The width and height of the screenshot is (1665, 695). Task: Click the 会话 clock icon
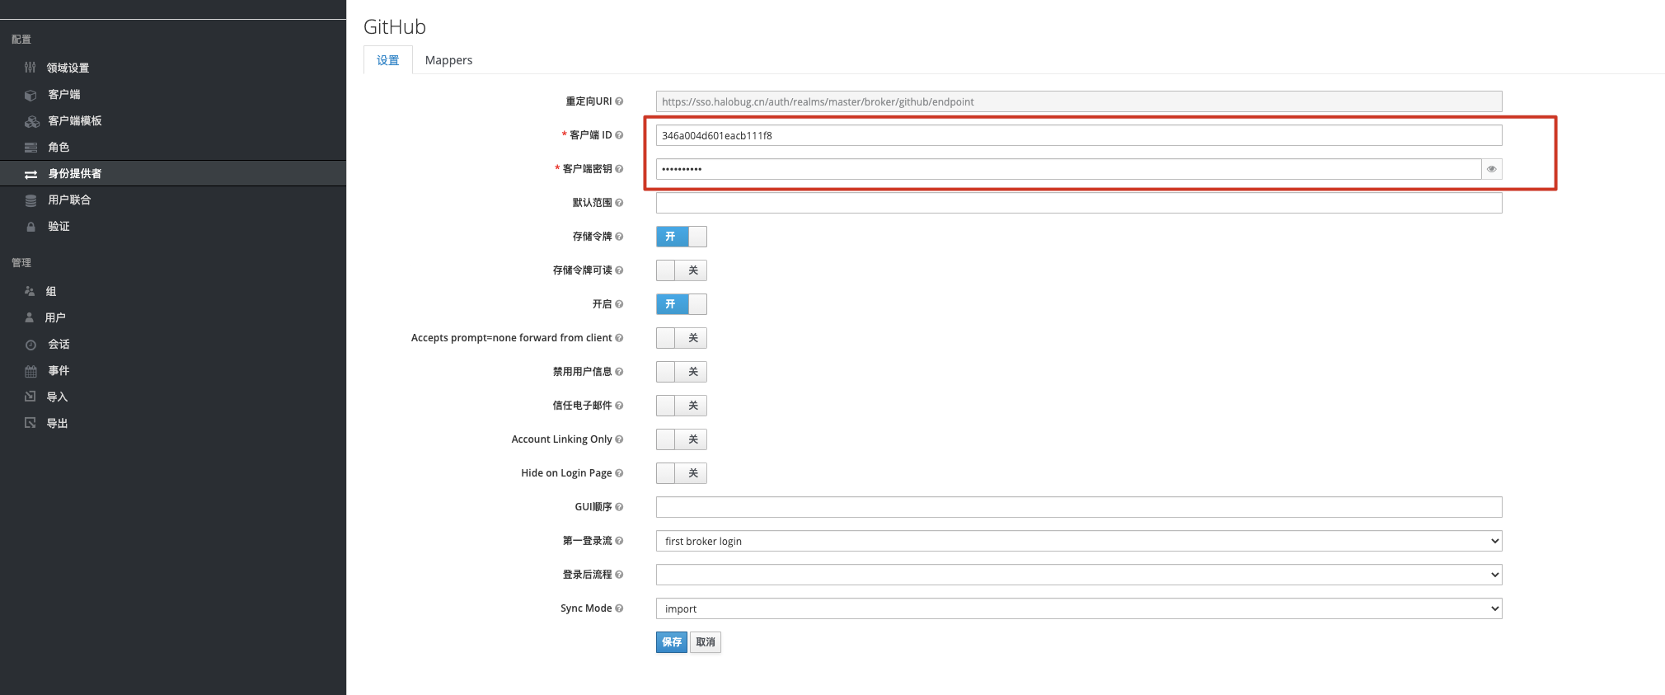click(x=30, y=345)
